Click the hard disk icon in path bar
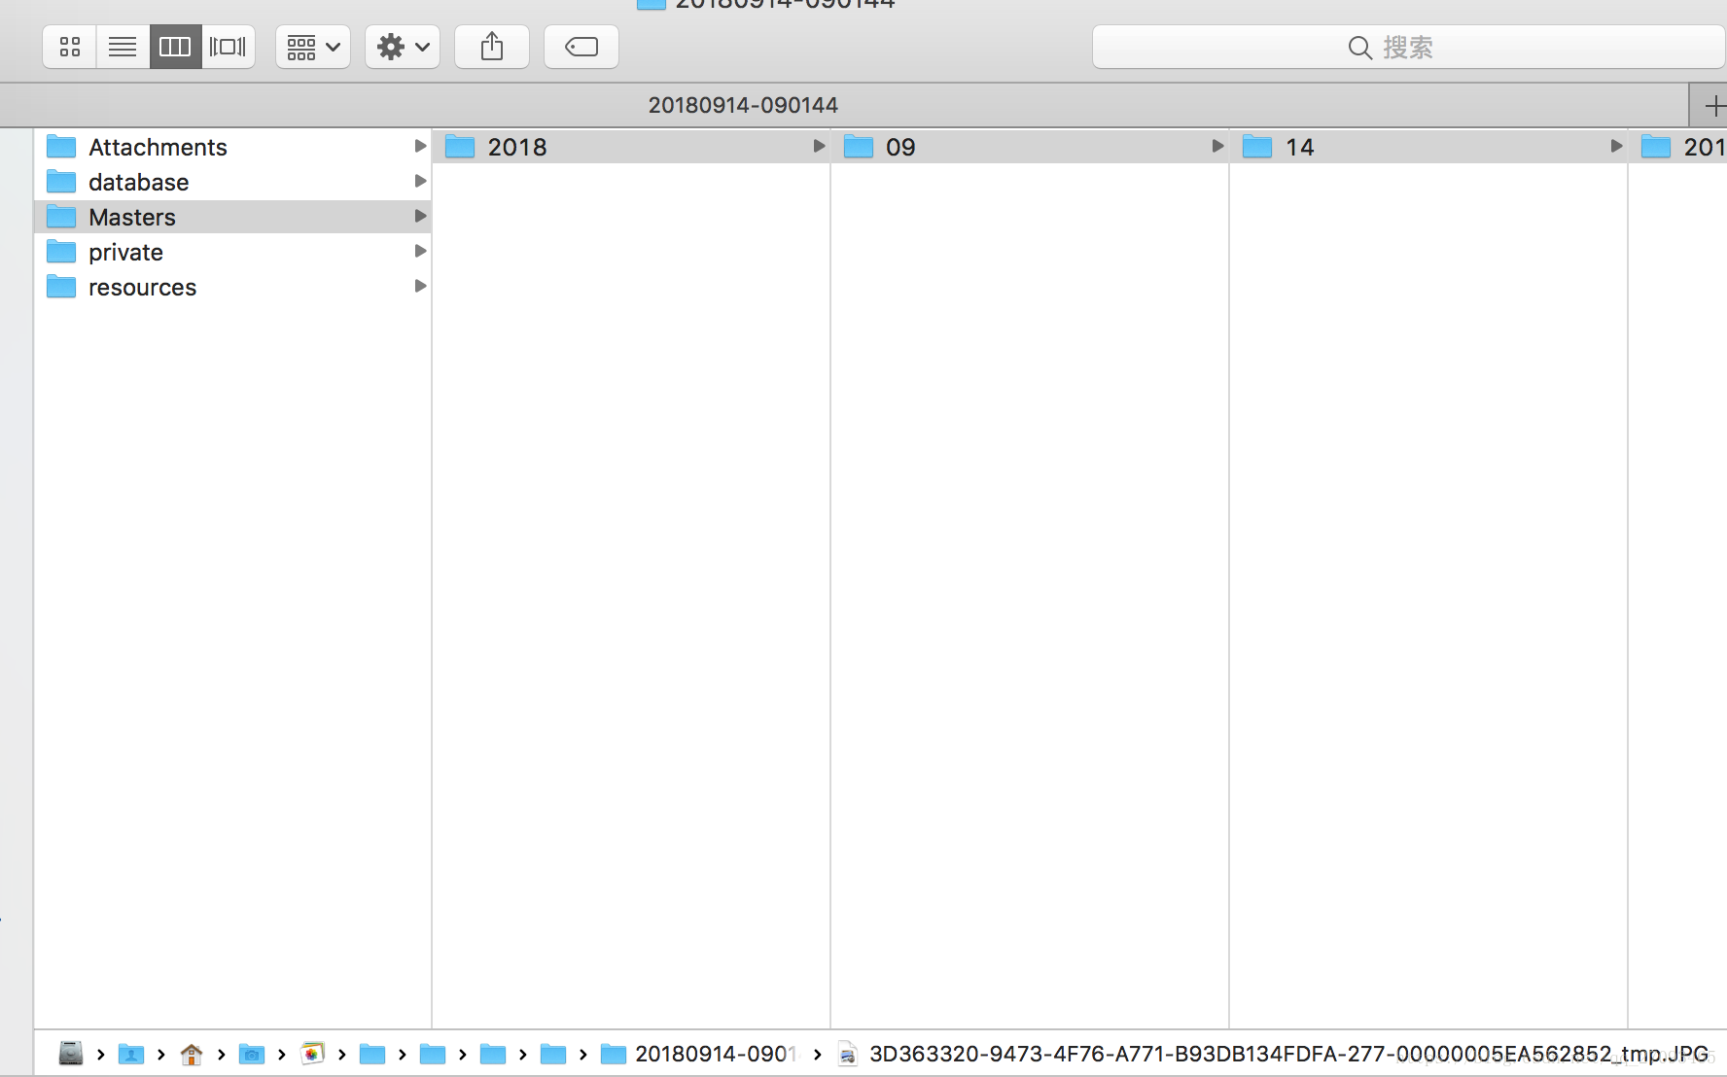 71,1054
